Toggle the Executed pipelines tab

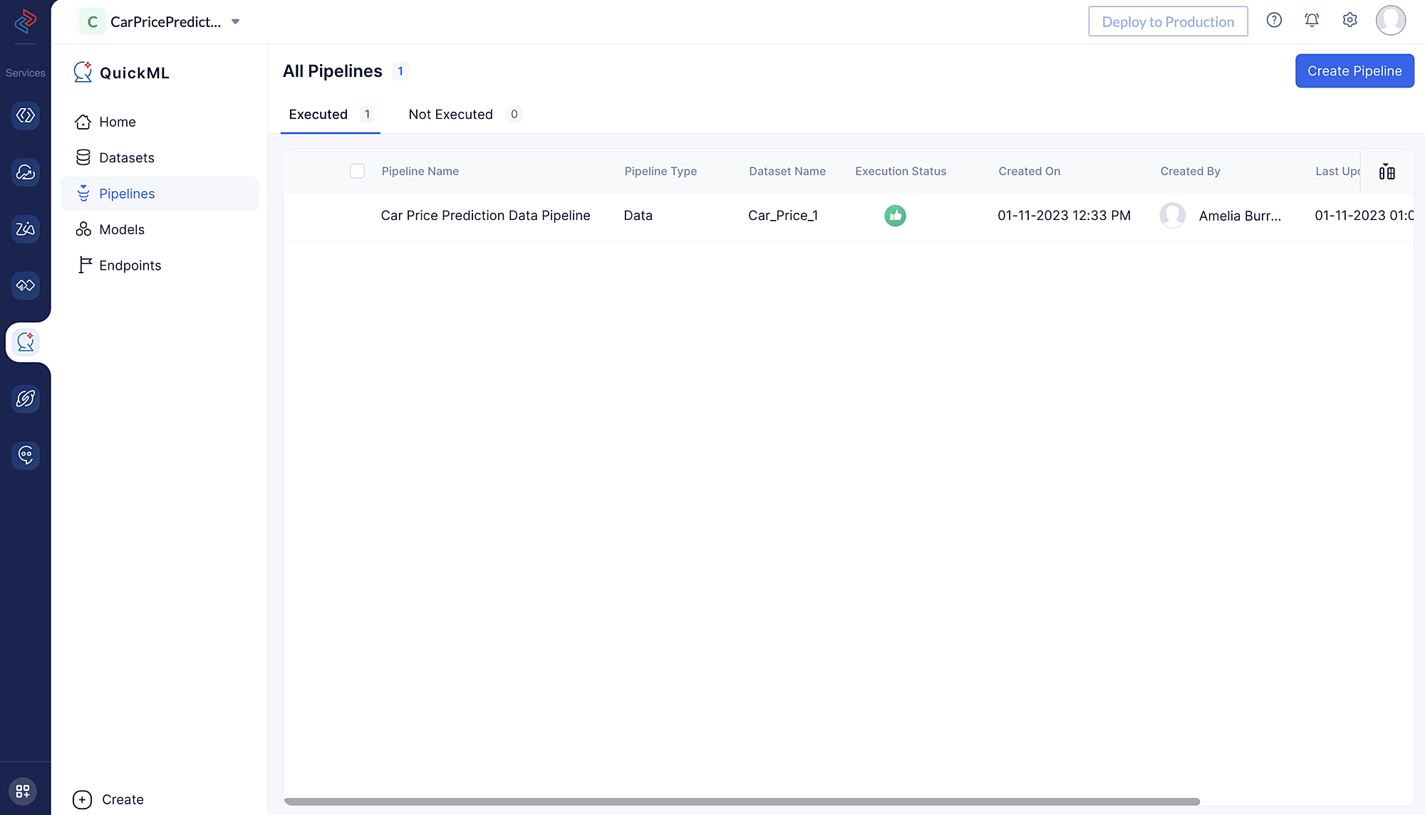pos(318,115)
